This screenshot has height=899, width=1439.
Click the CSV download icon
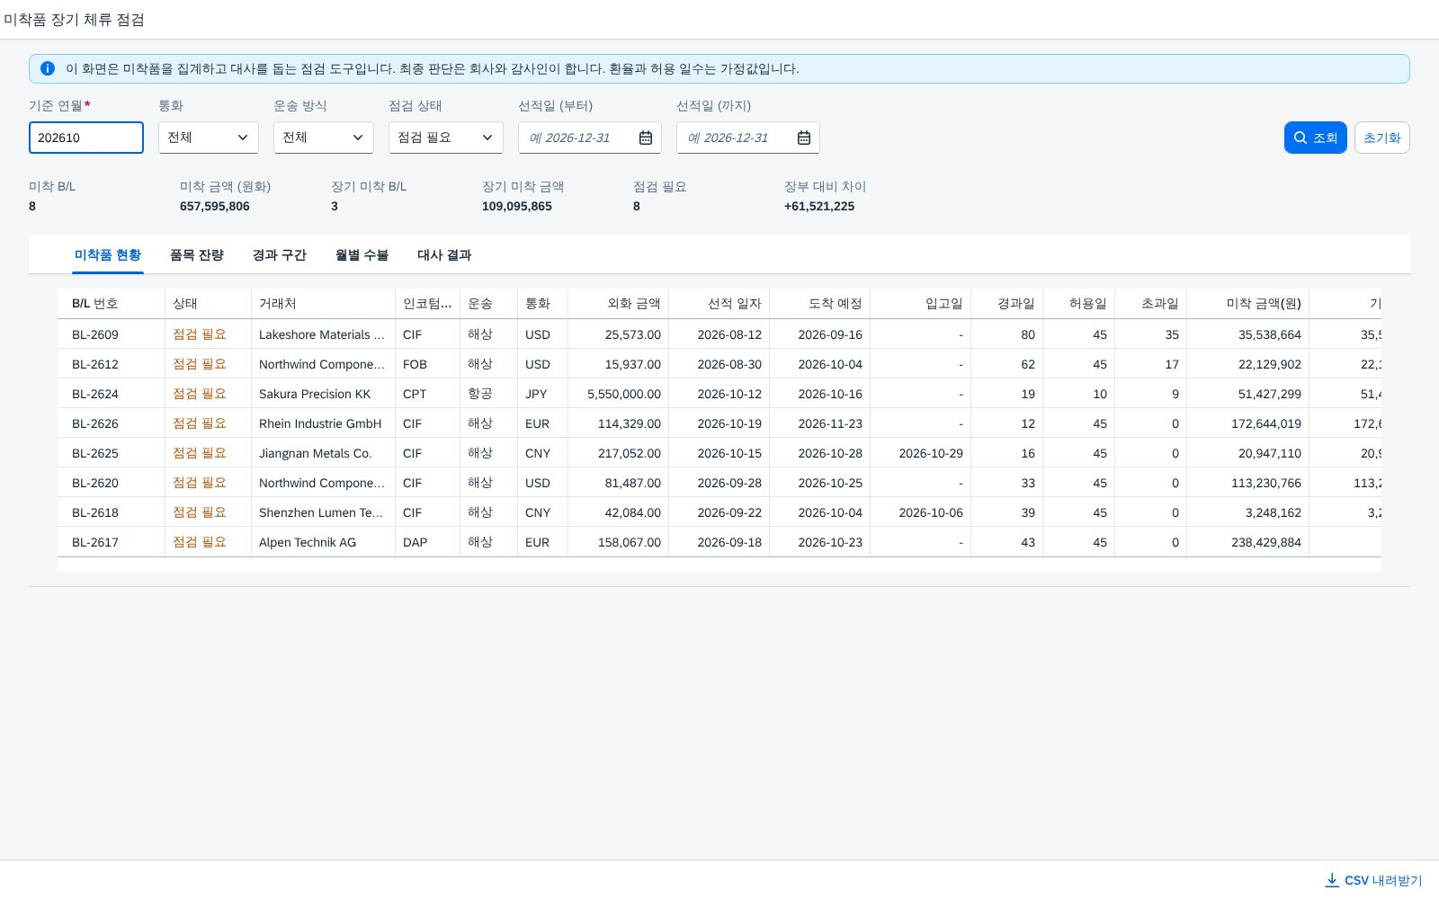[x=1332, y=880]
